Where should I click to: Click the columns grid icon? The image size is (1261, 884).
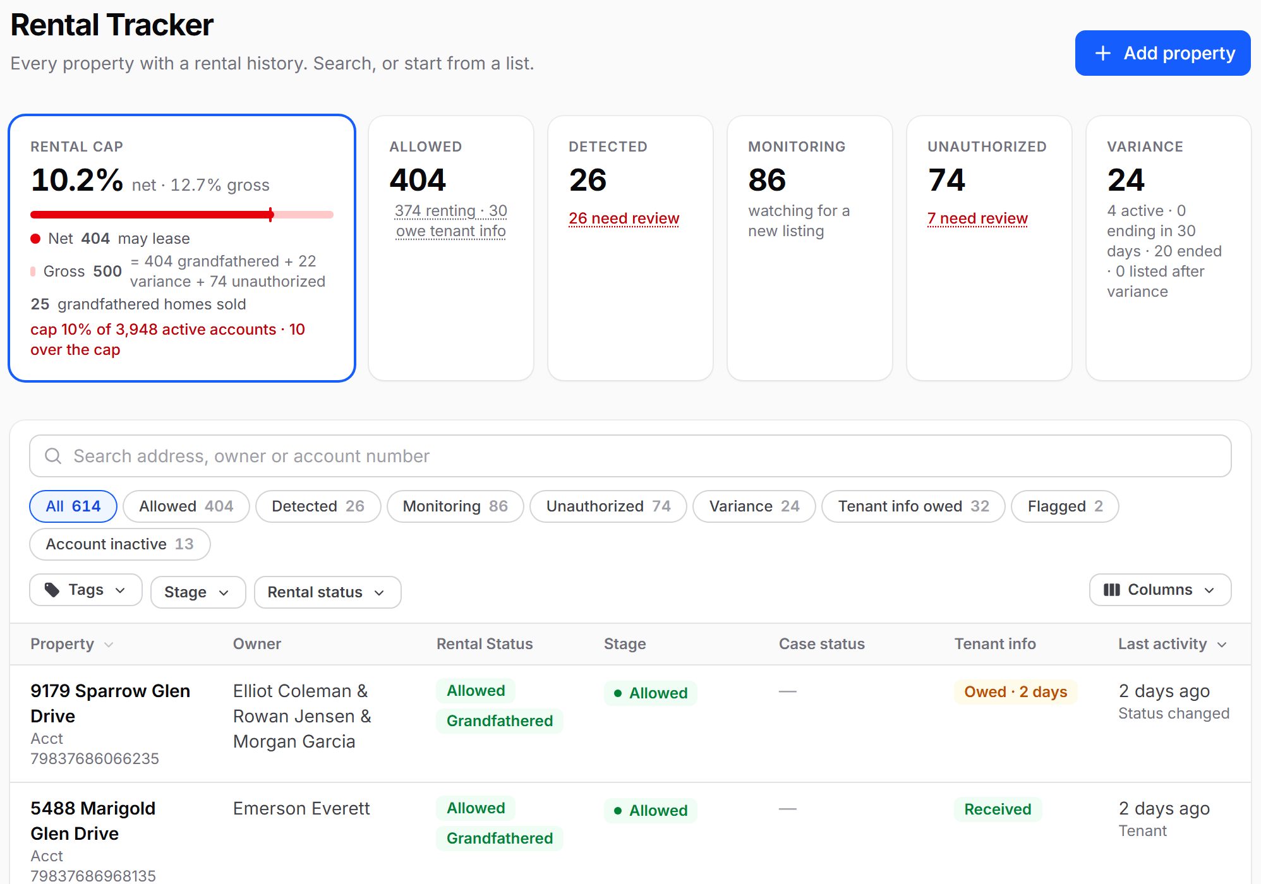pos(1111,590)
